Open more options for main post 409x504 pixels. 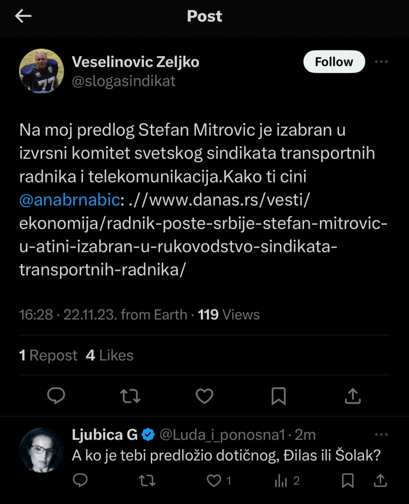(381, 62)
